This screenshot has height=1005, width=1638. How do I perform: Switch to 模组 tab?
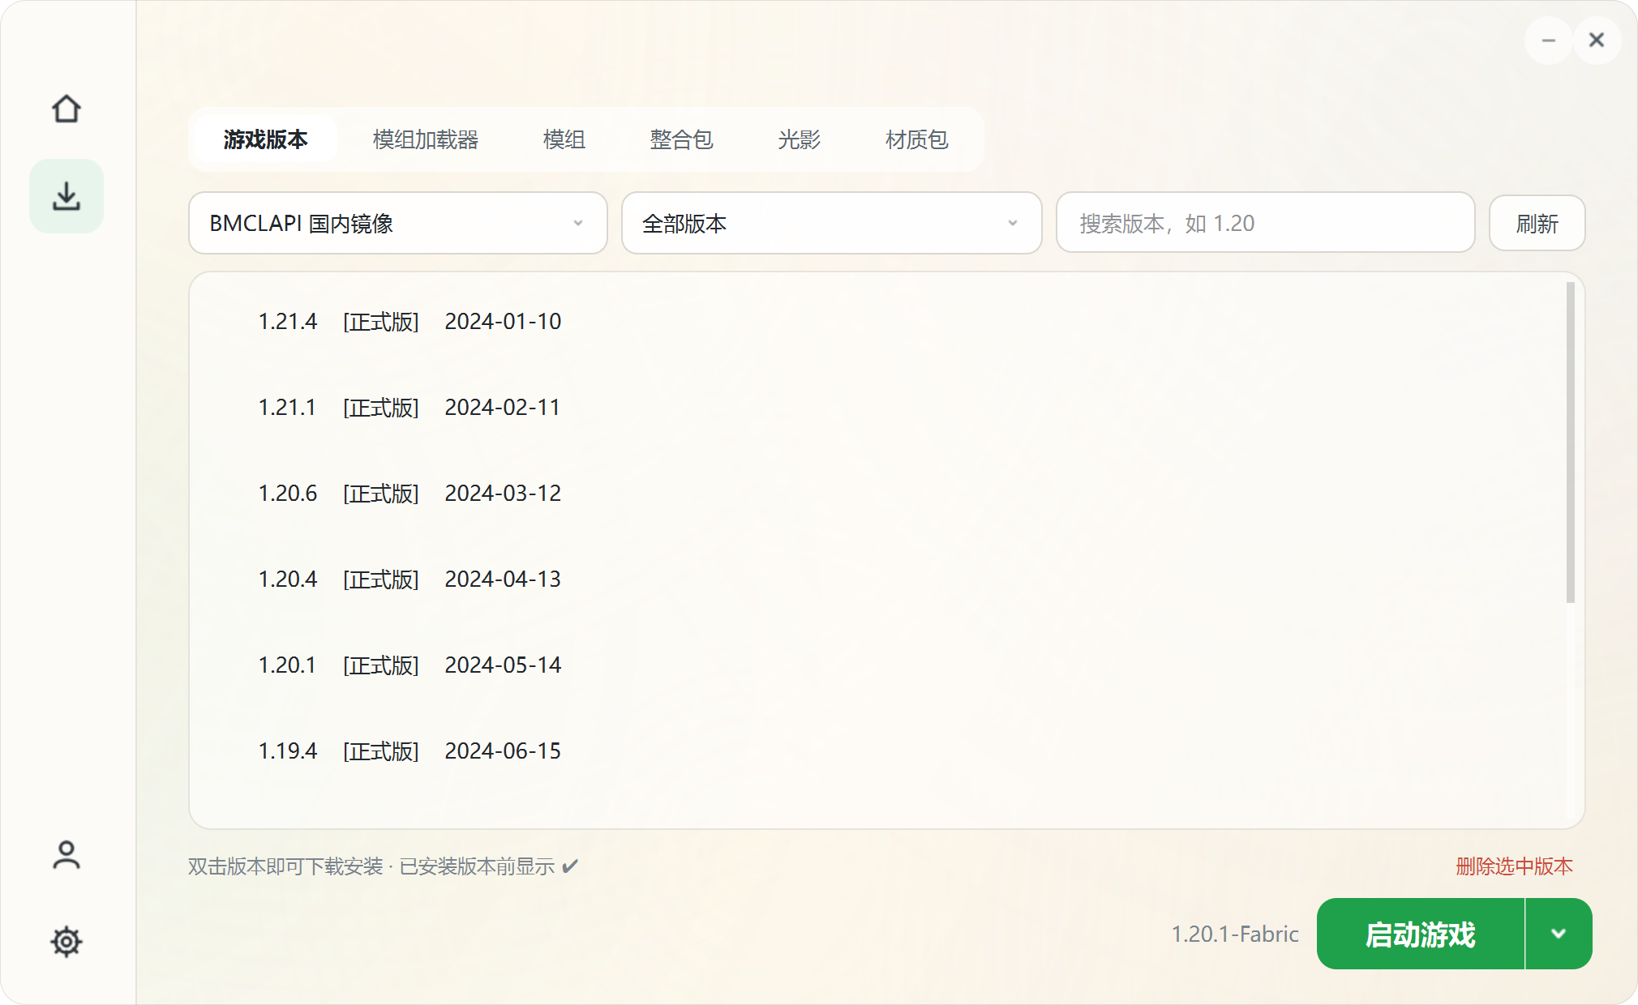(x=564, y=139)
